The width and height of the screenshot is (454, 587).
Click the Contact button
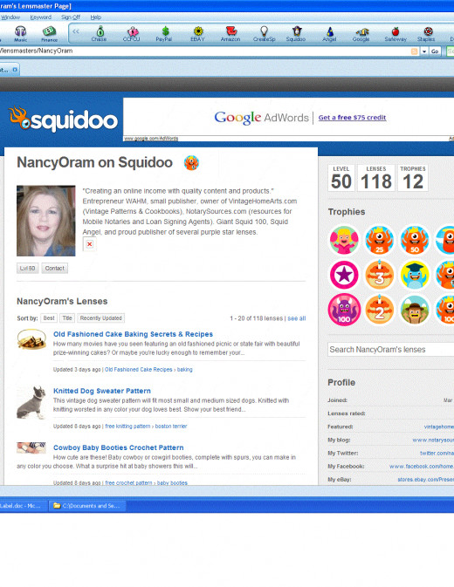point(55,269)
